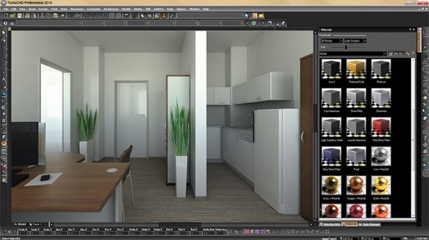Open the 3D Border dropdown
Screen dimensions: 429x240
(x=332, y=41)
